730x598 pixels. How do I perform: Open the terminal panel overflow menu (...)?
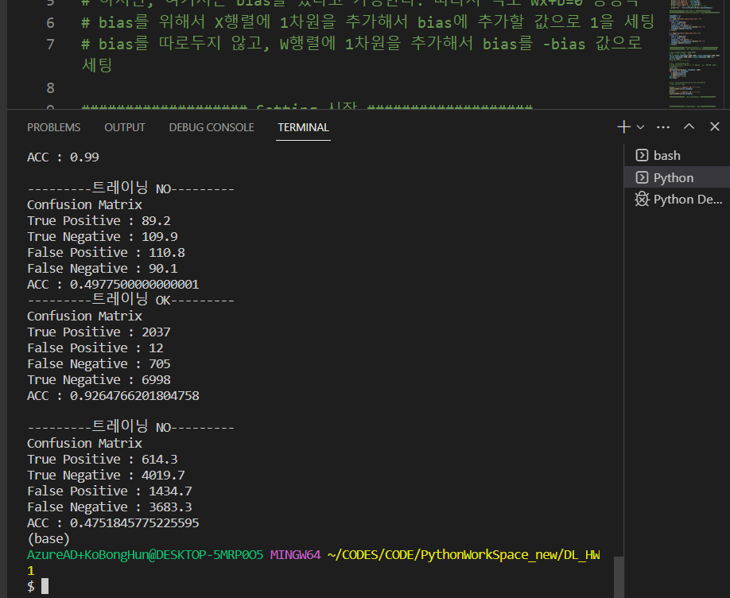(663, 126)
